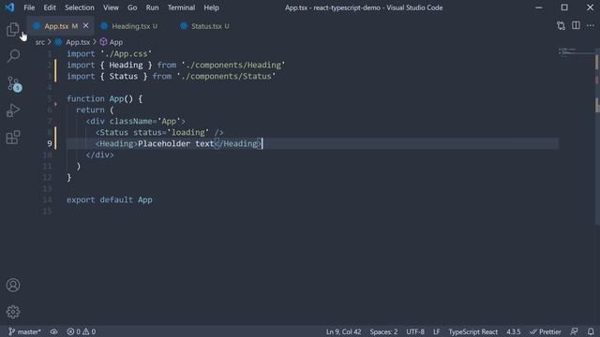Open problems panel via errors and warnings
This screenshot has width=600, height=337.
click(82, 331)
